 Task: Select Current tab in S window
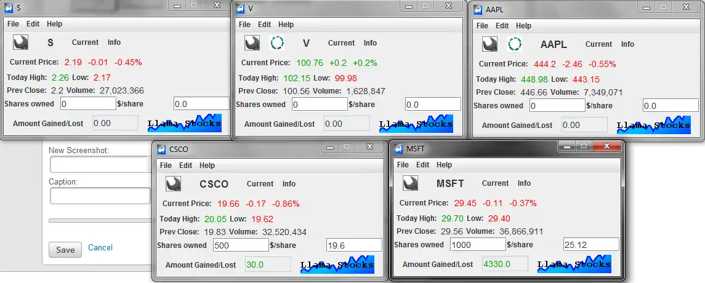coord(85,42)
